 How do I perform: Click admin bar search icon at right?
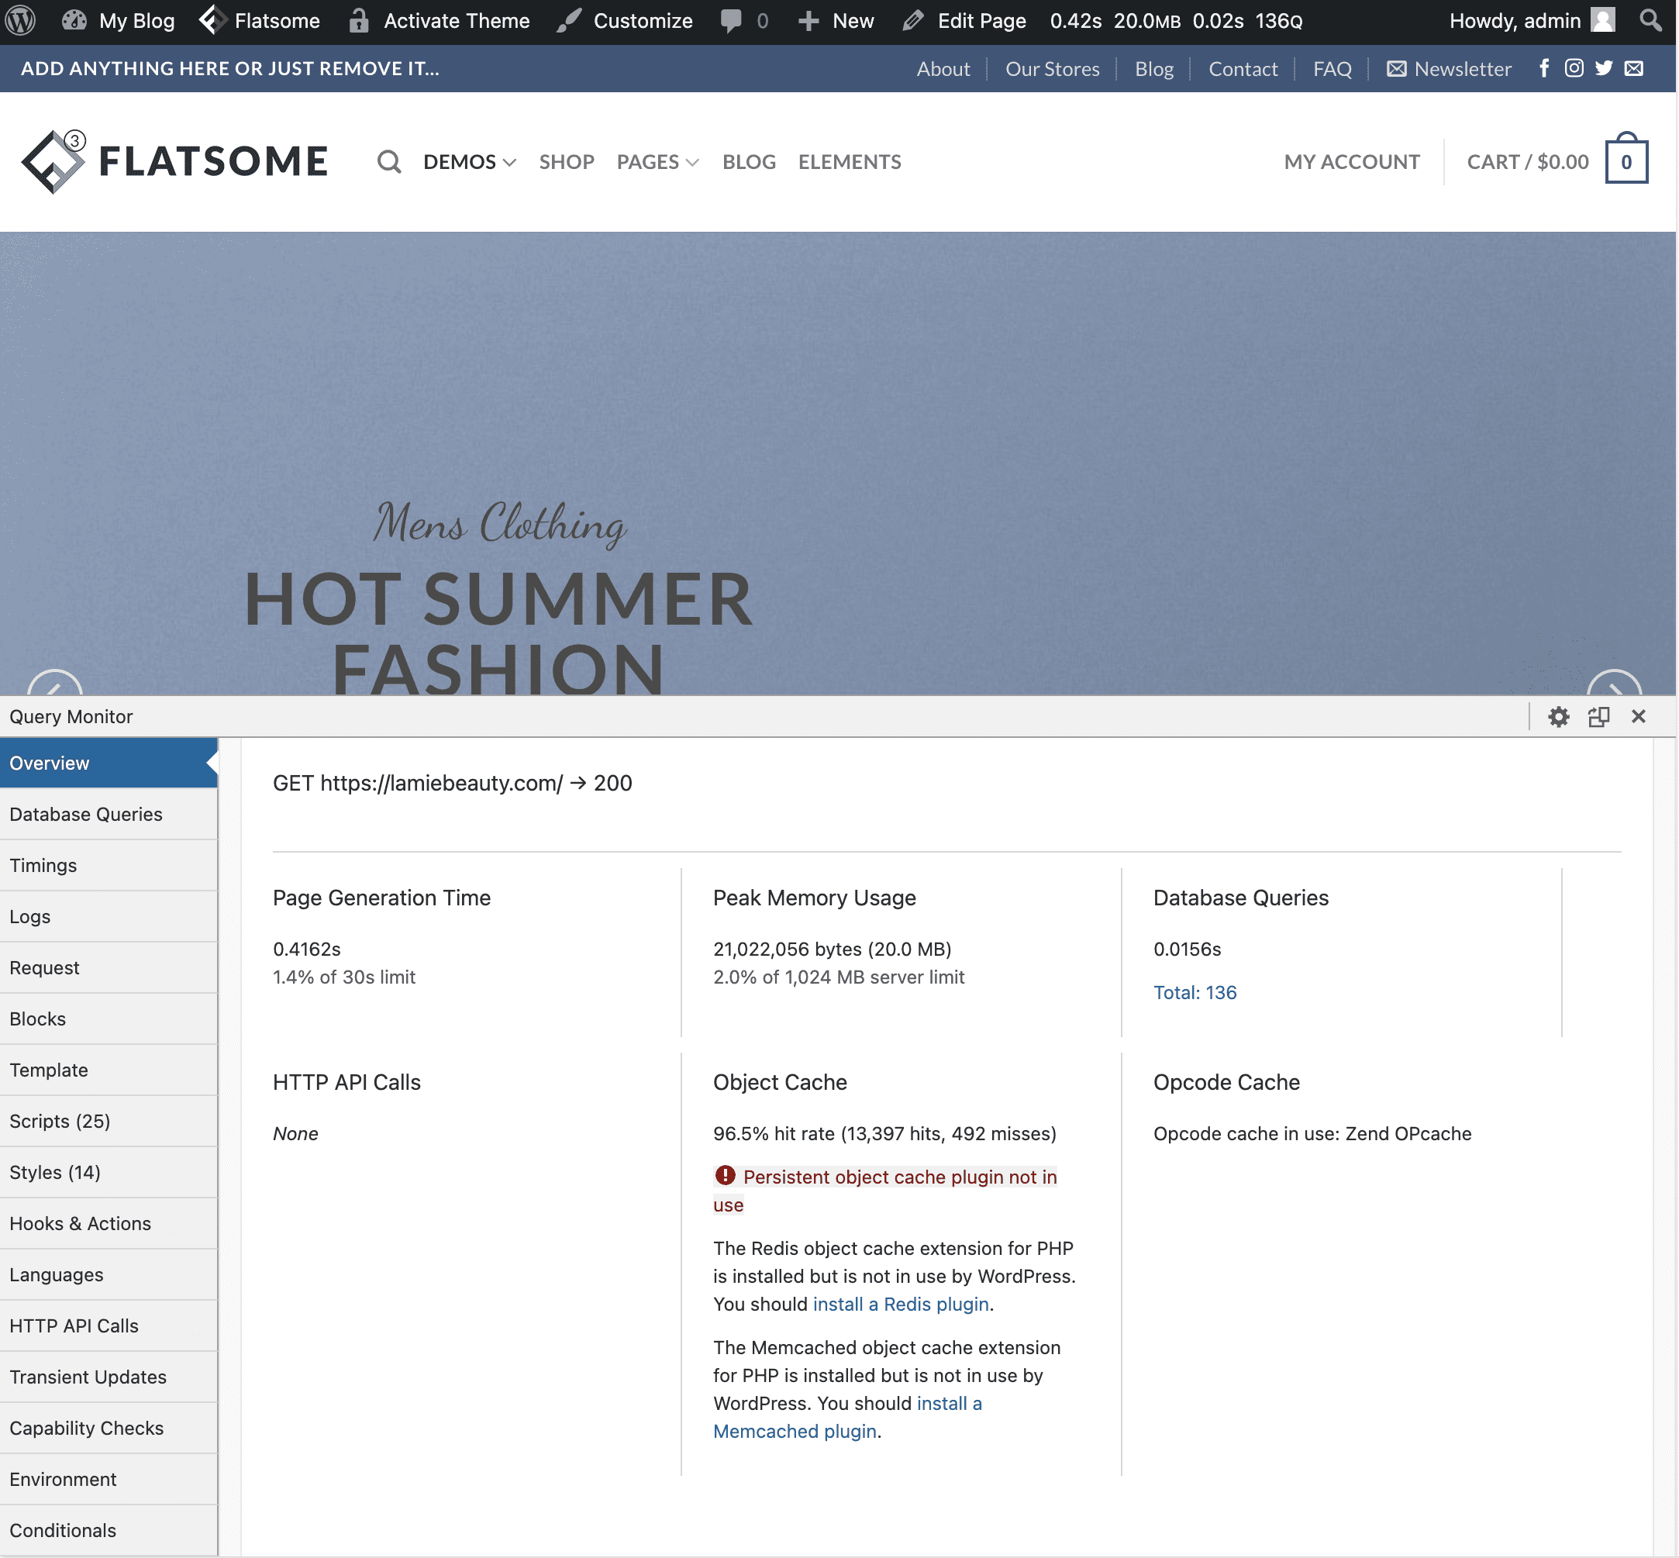coord(1650,20)
